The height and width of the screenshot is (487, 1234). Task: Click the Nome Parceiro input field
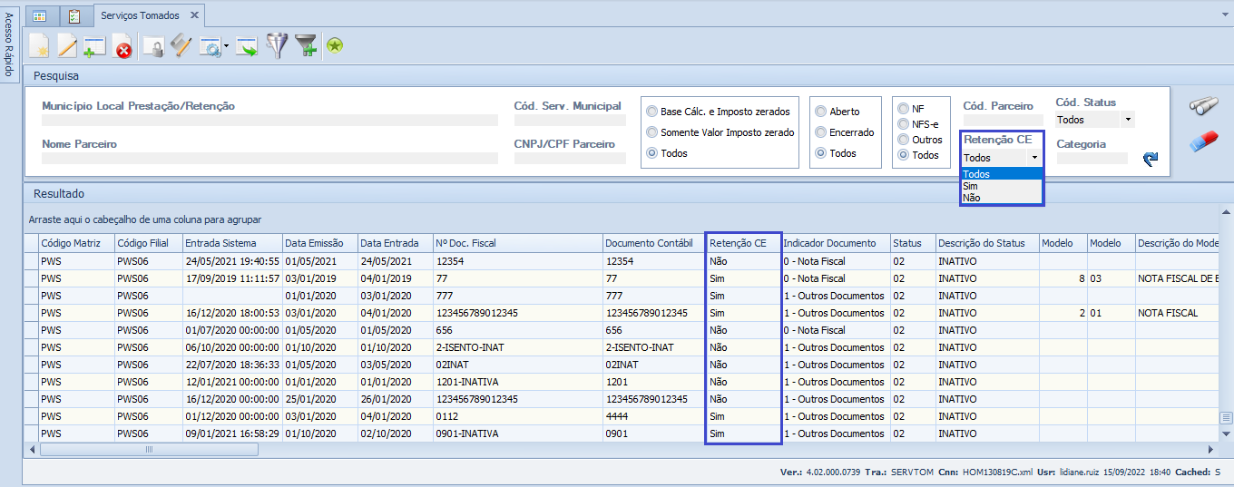pos(269,158)
